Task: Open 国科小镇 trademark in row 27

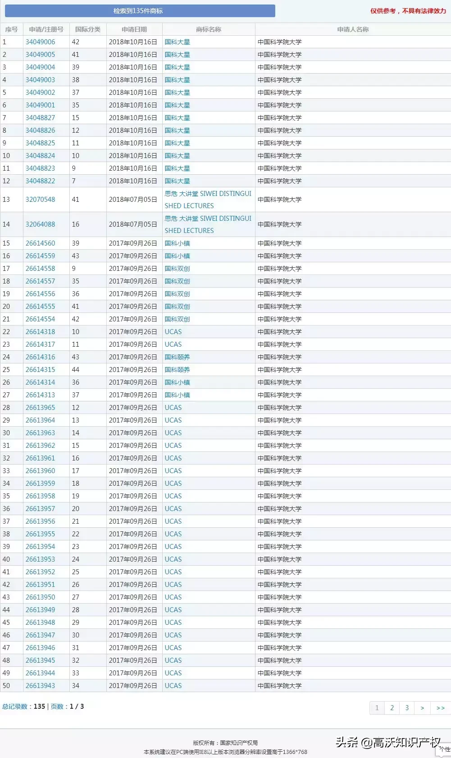Action: click(177, 395)
